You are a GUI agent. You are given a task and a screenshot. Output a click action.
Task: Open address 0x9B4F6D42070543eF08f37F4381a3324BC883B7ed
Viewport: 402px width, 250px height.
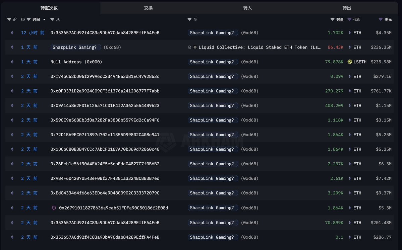[105, 178]
